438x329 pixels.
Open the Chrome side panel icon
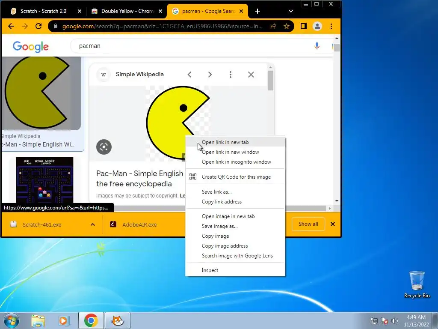coord(304,26)
